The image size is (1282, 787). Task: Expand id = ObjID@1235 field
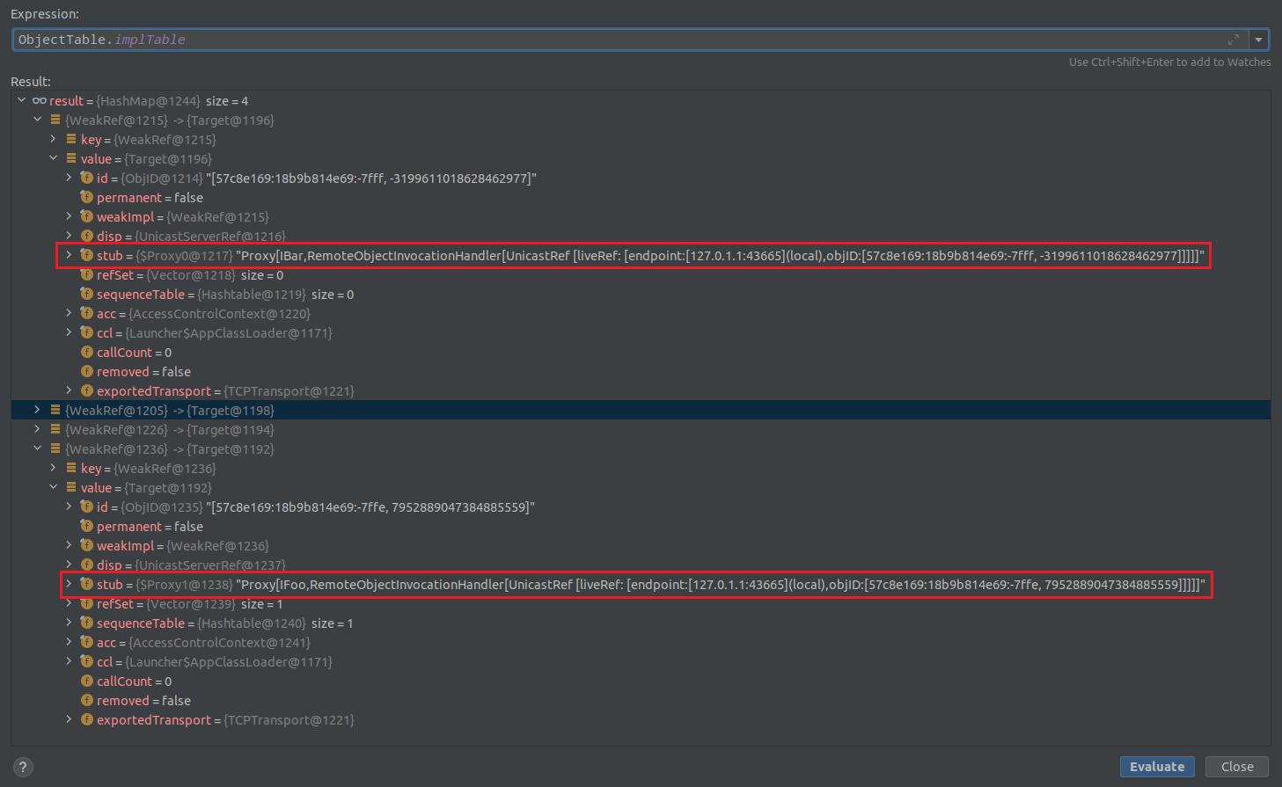pyautogui.click(x=69, y=506)
